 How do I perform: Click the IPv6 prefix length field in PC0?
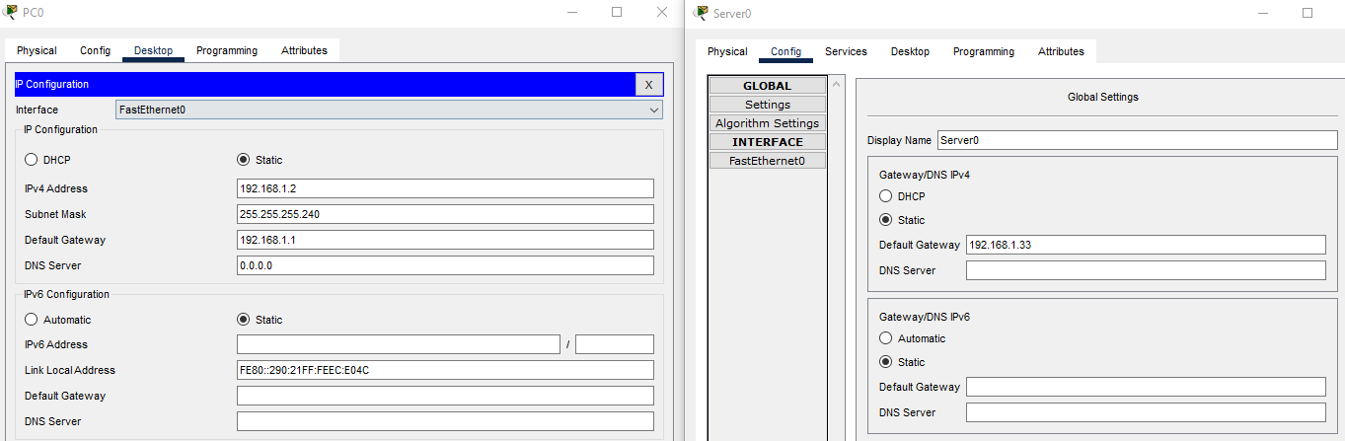point(615,344)
